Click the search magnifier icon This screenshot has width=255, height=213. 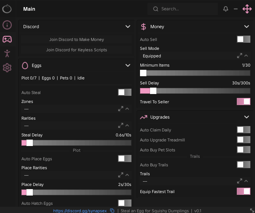tap(156, 9)
